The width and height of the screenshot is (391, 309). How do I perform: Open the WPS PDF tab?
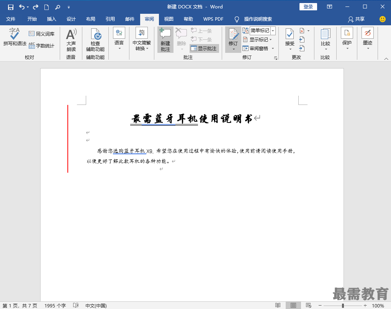click(213, 19)
